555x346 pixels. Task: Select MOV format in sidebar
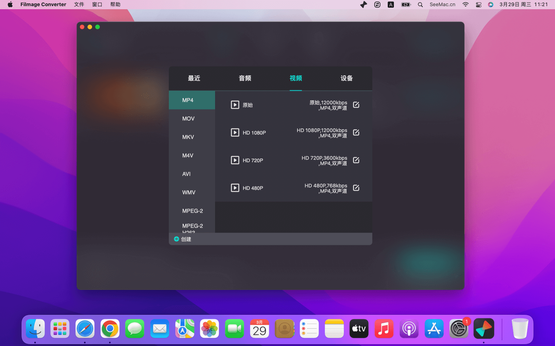(188, 119)
